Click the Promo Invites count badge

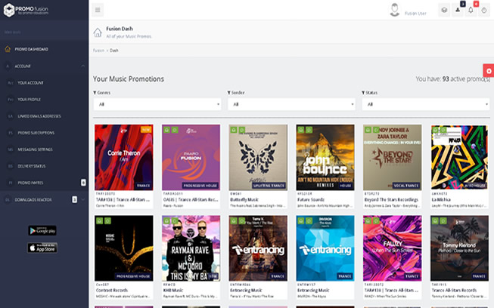point(83,183)
